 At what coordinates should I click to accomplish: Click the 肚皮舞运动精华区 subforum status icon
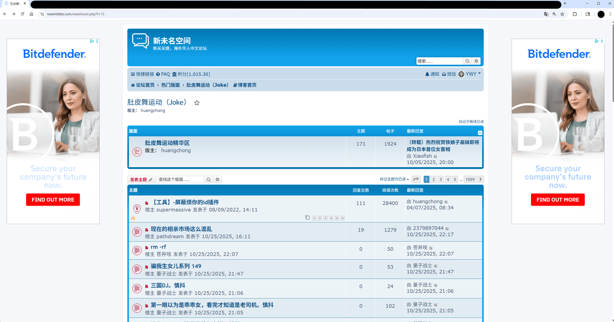coord(137,152)
